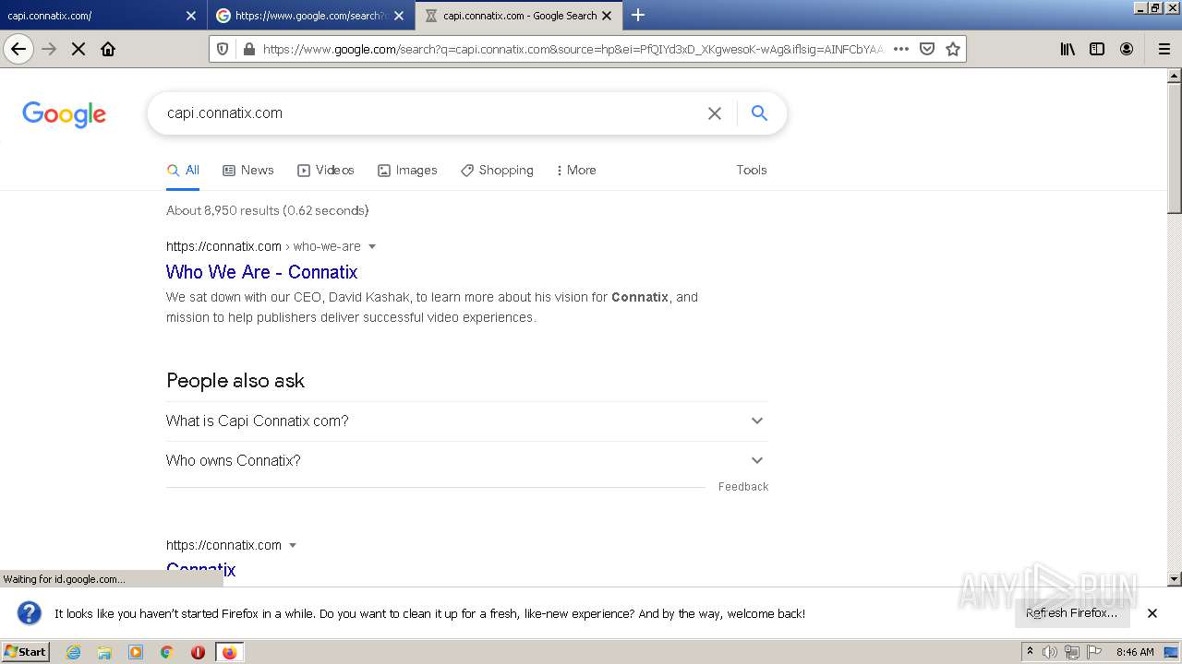View site security padlock info
This screenshot has width=1182, height=664.
coord(248,49)
